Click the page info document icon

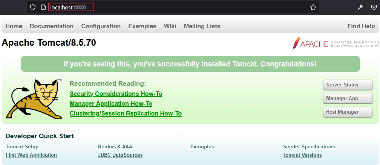[x=43, y=7]
